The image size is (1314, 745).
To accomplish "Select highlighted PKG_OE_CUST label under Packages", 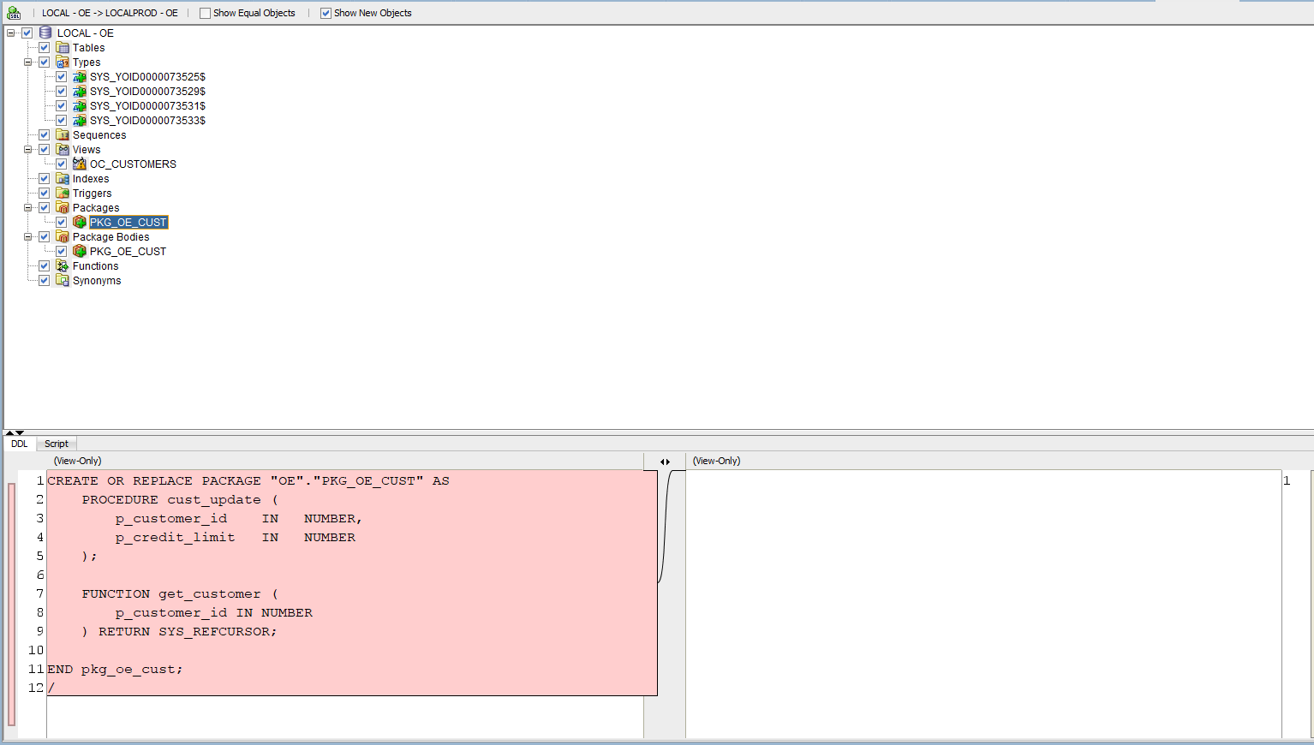I will point(128,222).
